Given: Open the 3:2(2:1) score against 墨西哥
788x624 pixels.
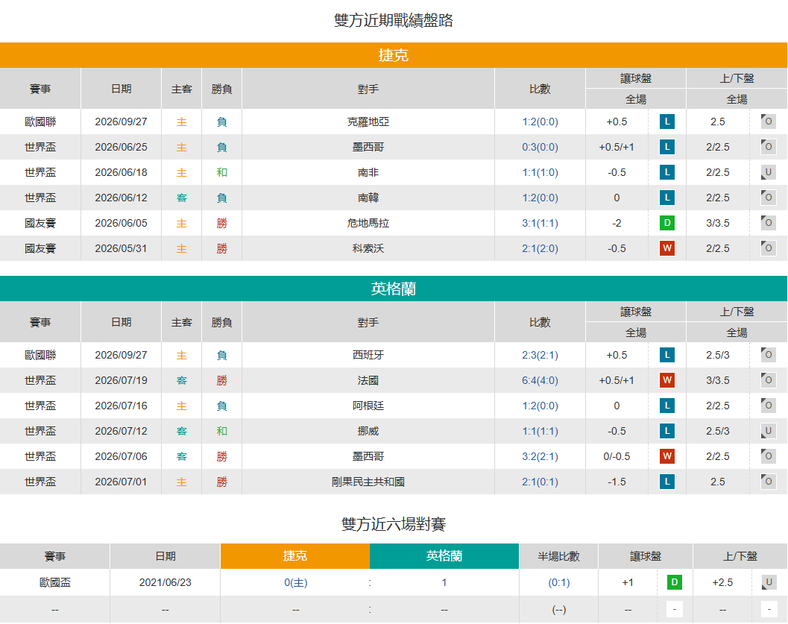Looking at the screenshot, I should click(x=540, y=456).
